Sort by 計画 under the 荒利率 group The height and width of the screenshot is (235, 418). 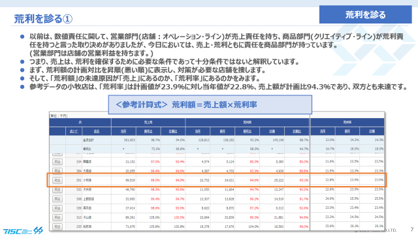pos(372,131)
